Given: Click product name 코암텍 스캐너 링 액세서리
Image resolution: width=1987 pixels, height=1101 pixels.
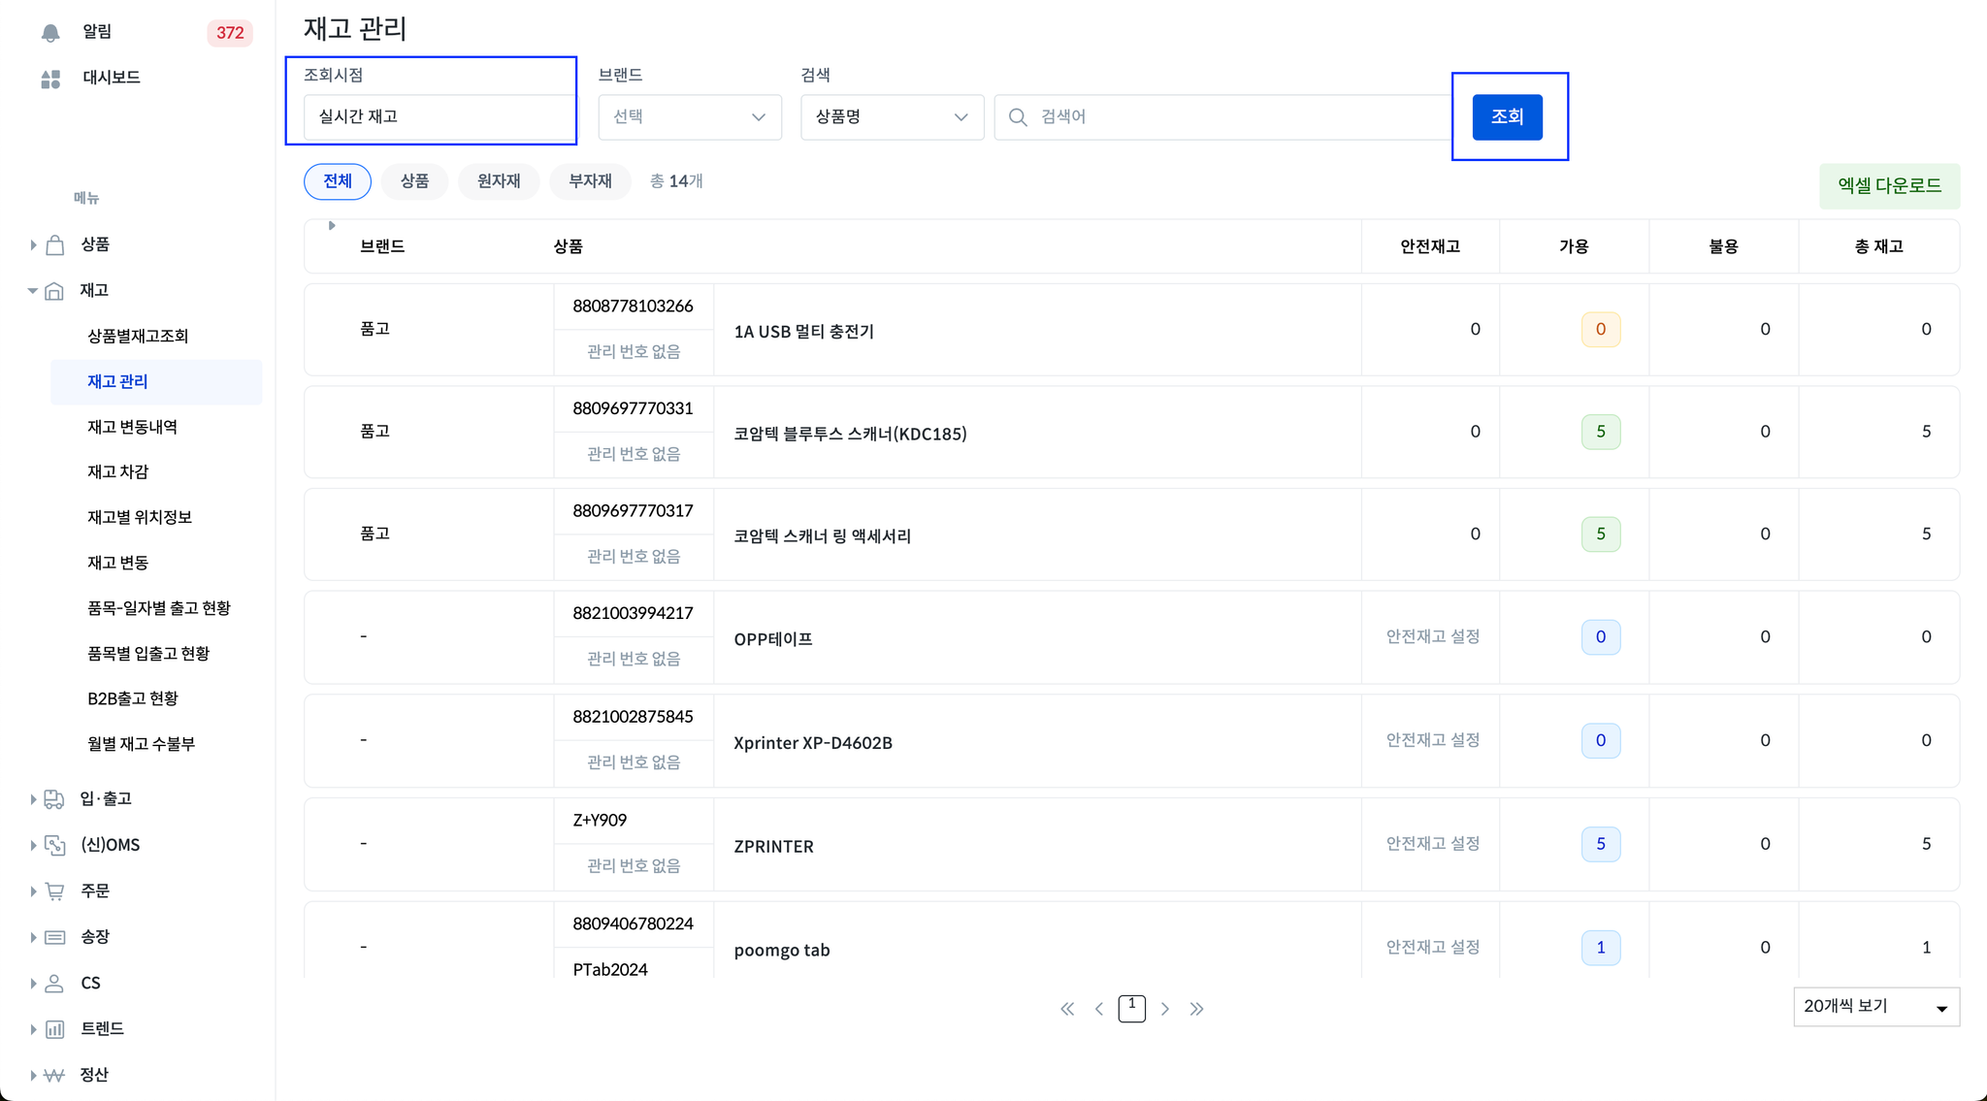Looking at the screenshot, I should point(822,536).
